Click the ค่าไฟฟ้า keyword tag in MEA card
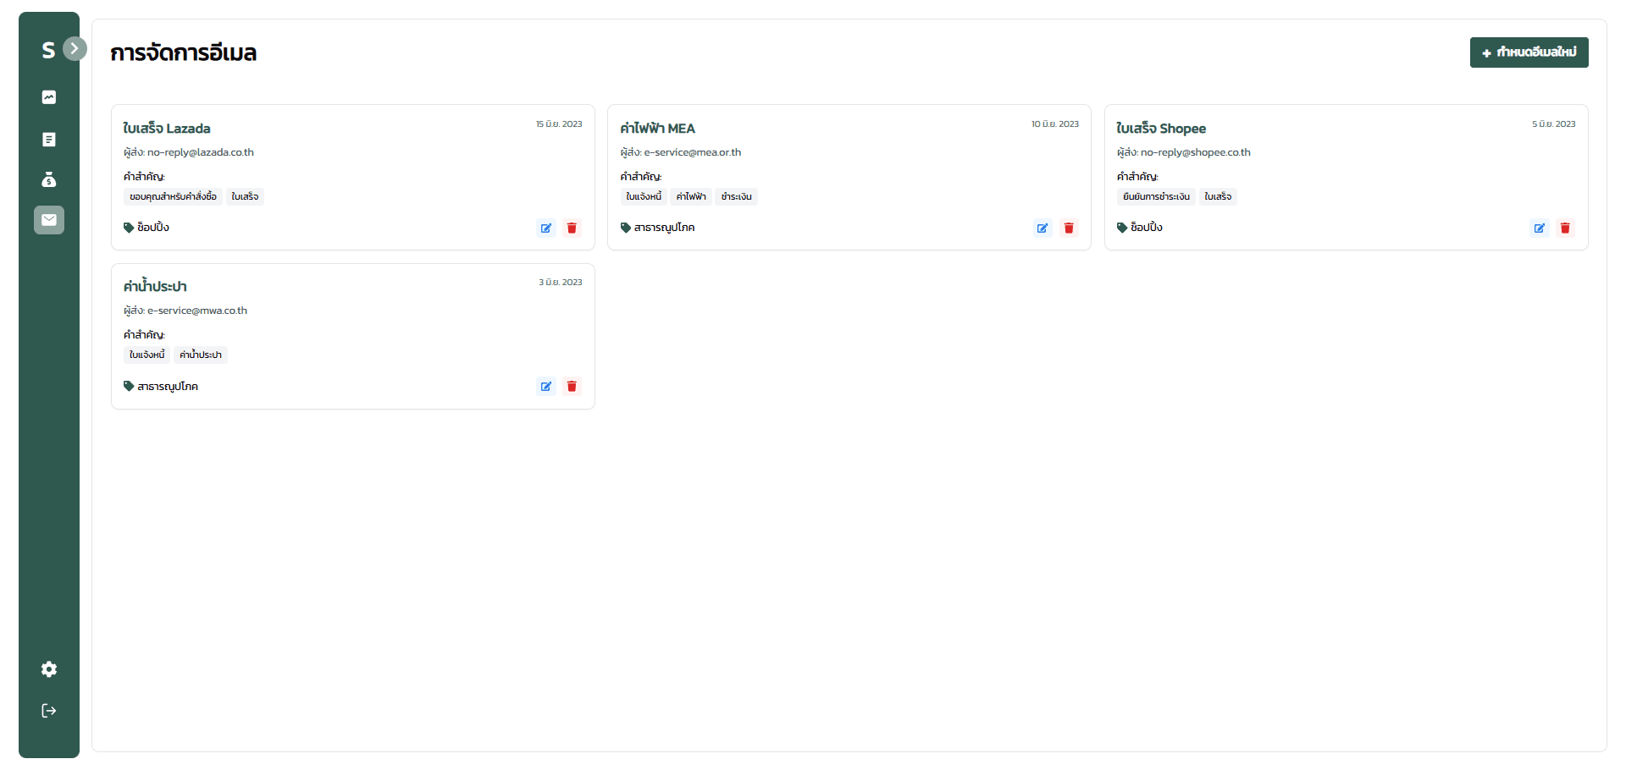This screenshot has width=1626, height=770. (691, 197)
